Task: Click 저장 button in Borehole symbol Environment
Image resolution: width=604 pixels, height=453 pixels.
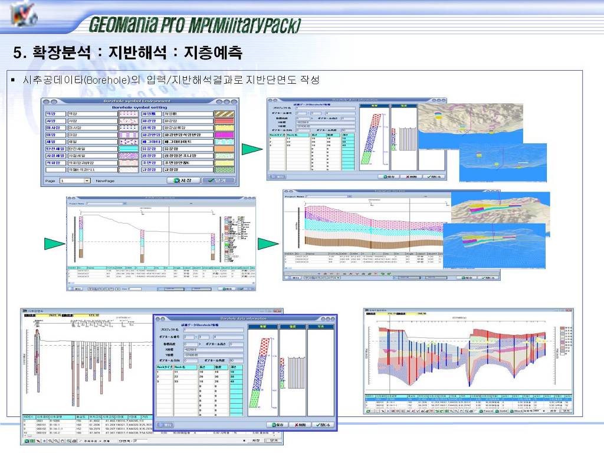Action: click(184, 180)
